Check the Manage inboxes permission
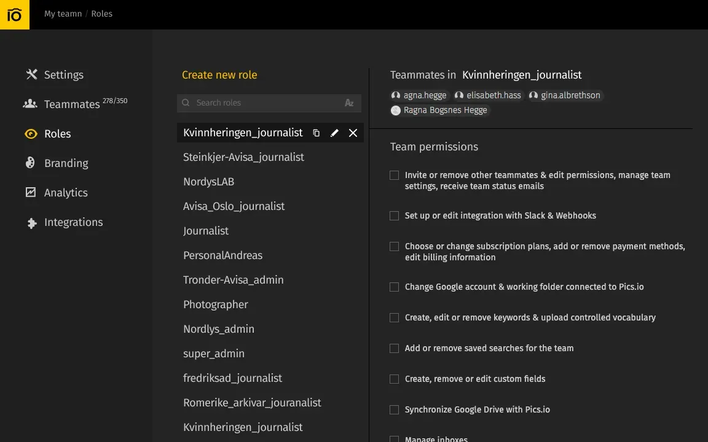 pyautogui.click(x=394, y=438)
